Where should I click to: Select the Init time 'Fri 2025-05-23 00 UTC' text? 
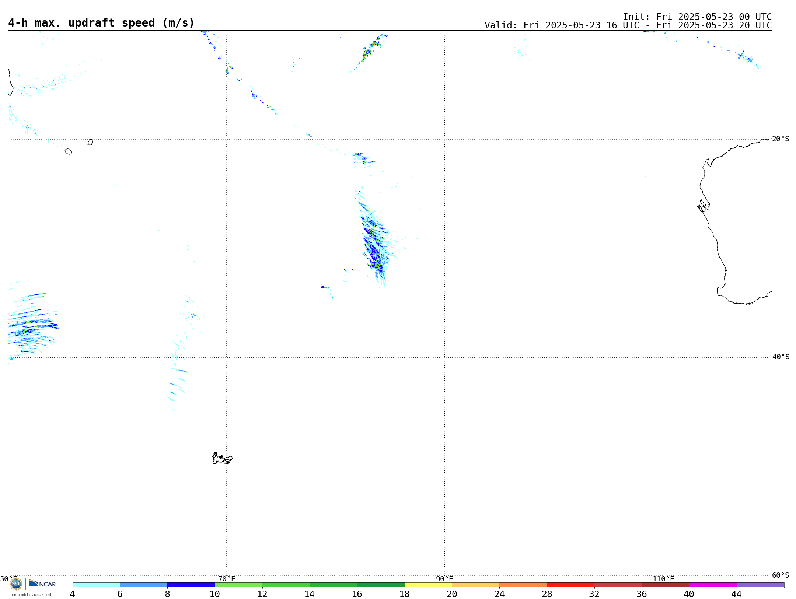[714, 17]
